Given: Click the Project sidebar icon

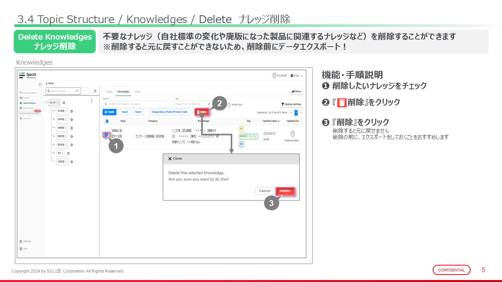Looking at the screenshot, I should pyautogui.click(x=21, y=98).
